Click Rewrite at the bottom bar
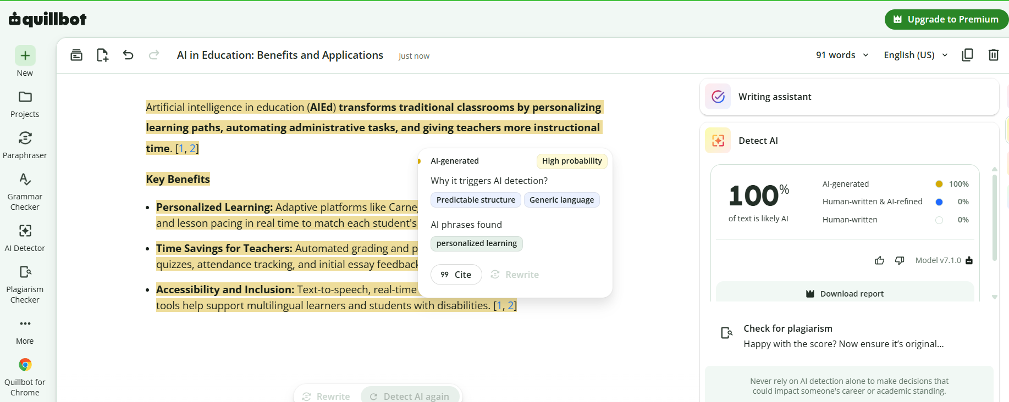The width and height of the screenshot is (1009, 402). click(326, 396)
